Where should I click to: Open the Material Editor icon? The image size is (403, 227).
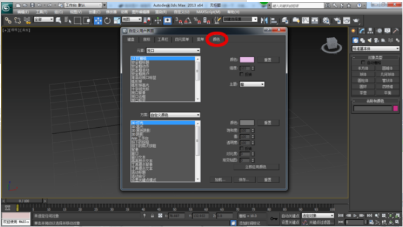(x=326, y=21)
